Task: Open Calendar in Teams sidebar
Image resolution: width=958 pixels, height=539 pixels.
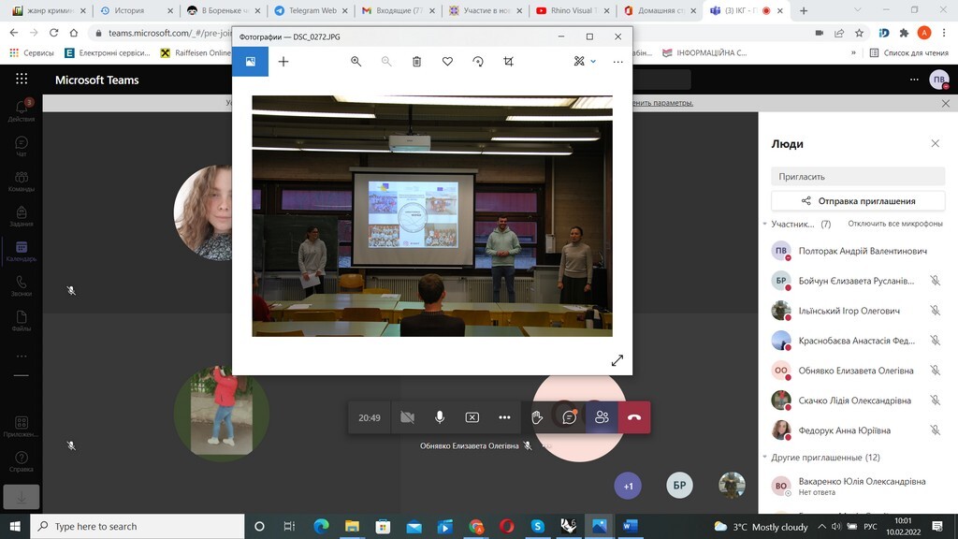Action: [x=22, y=251]
